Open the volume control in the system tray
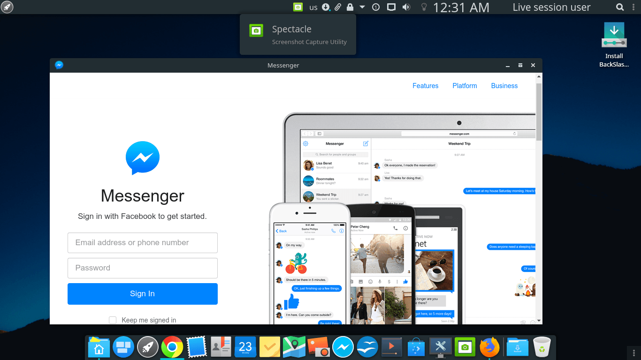 coord(406,7)
